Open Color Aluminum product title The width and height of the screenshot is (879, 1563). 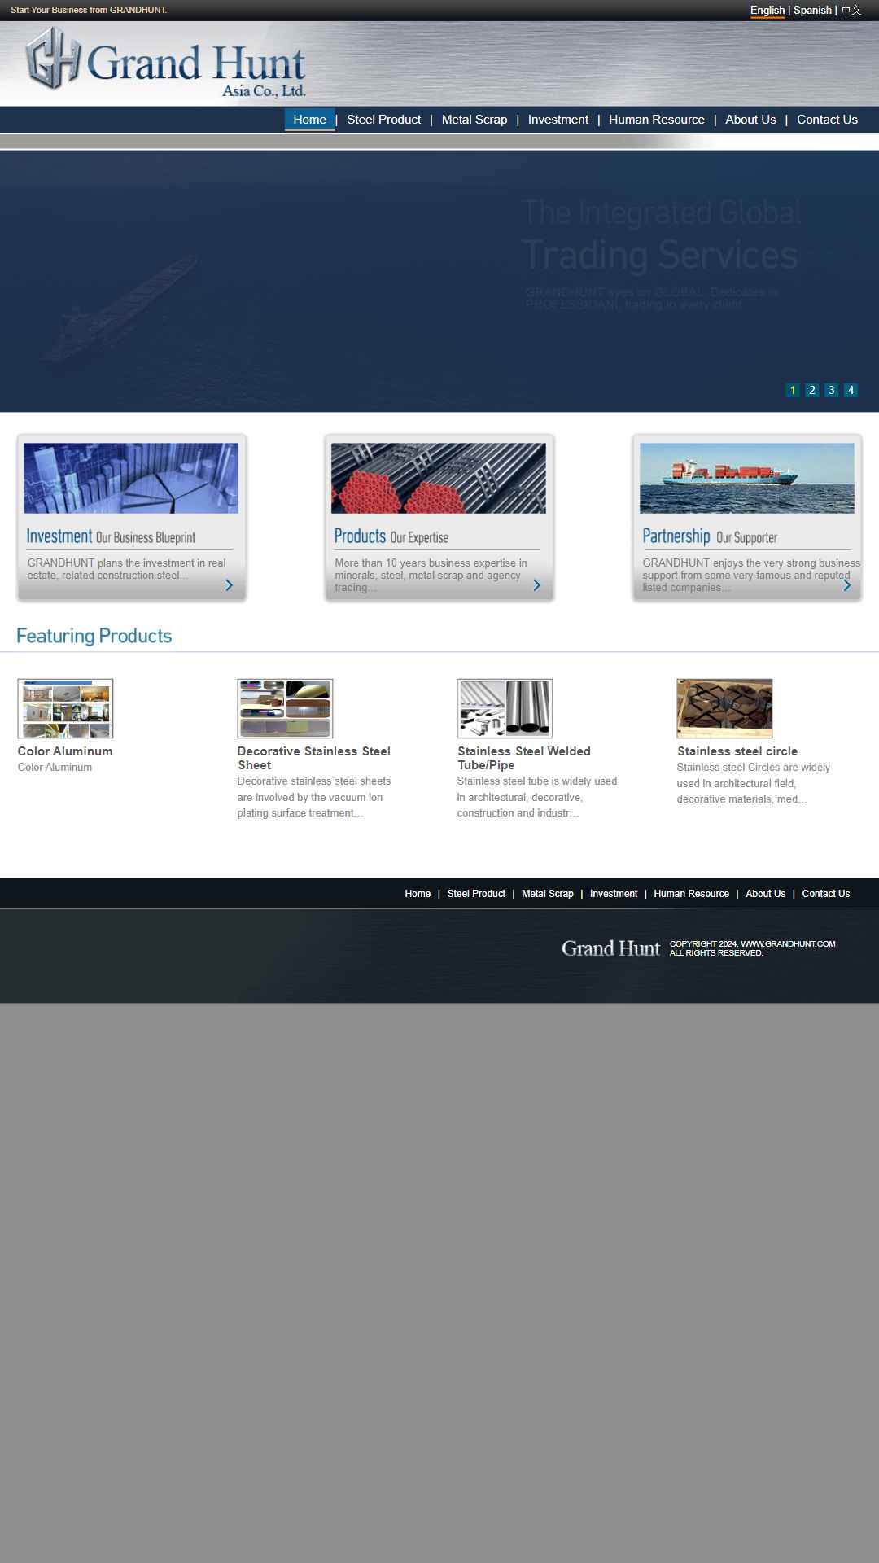[x=65, y=751]
